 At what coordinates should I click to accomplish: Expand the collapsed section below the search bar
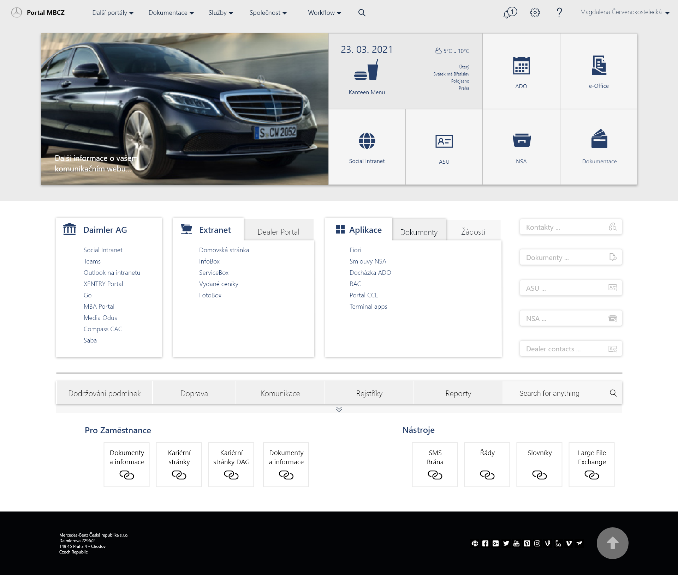click(x=339, y=409)
